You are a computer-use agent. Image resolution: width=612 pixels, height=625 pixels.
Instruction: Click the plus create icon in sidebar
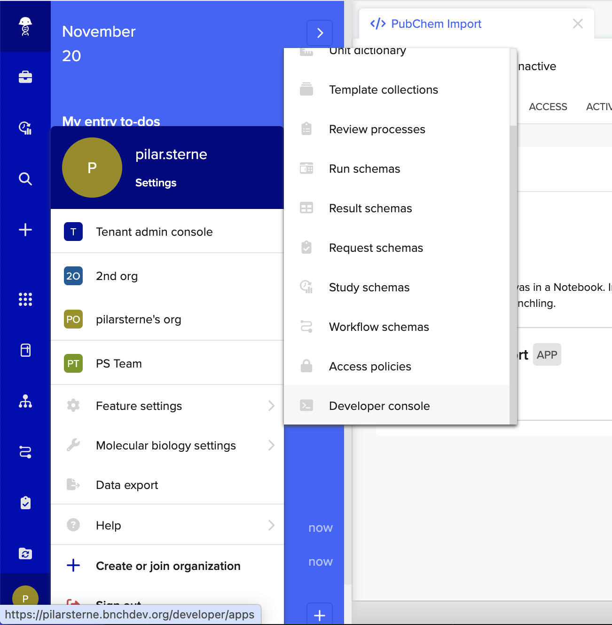25,230
